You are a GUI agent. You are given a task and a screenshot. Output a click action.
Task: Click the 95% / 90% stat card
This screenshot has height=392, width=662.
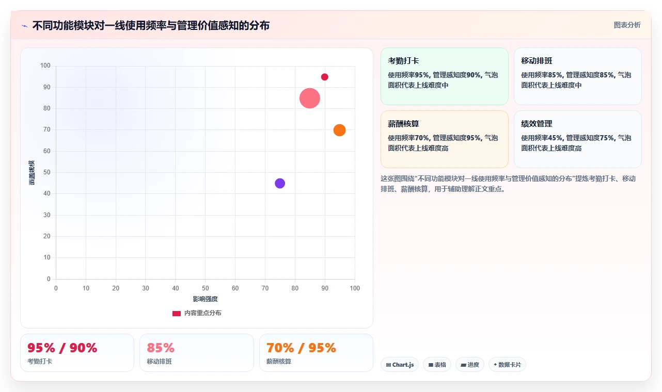[77, 353]
